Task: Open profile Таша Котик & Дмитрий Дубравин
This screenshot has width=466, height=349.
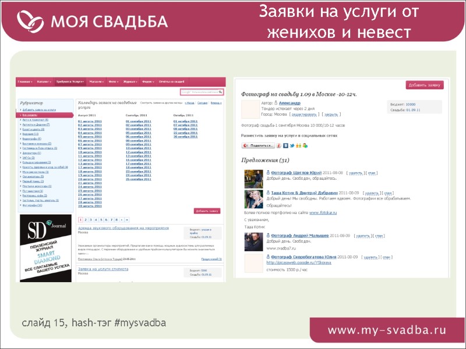Action: 304,193
